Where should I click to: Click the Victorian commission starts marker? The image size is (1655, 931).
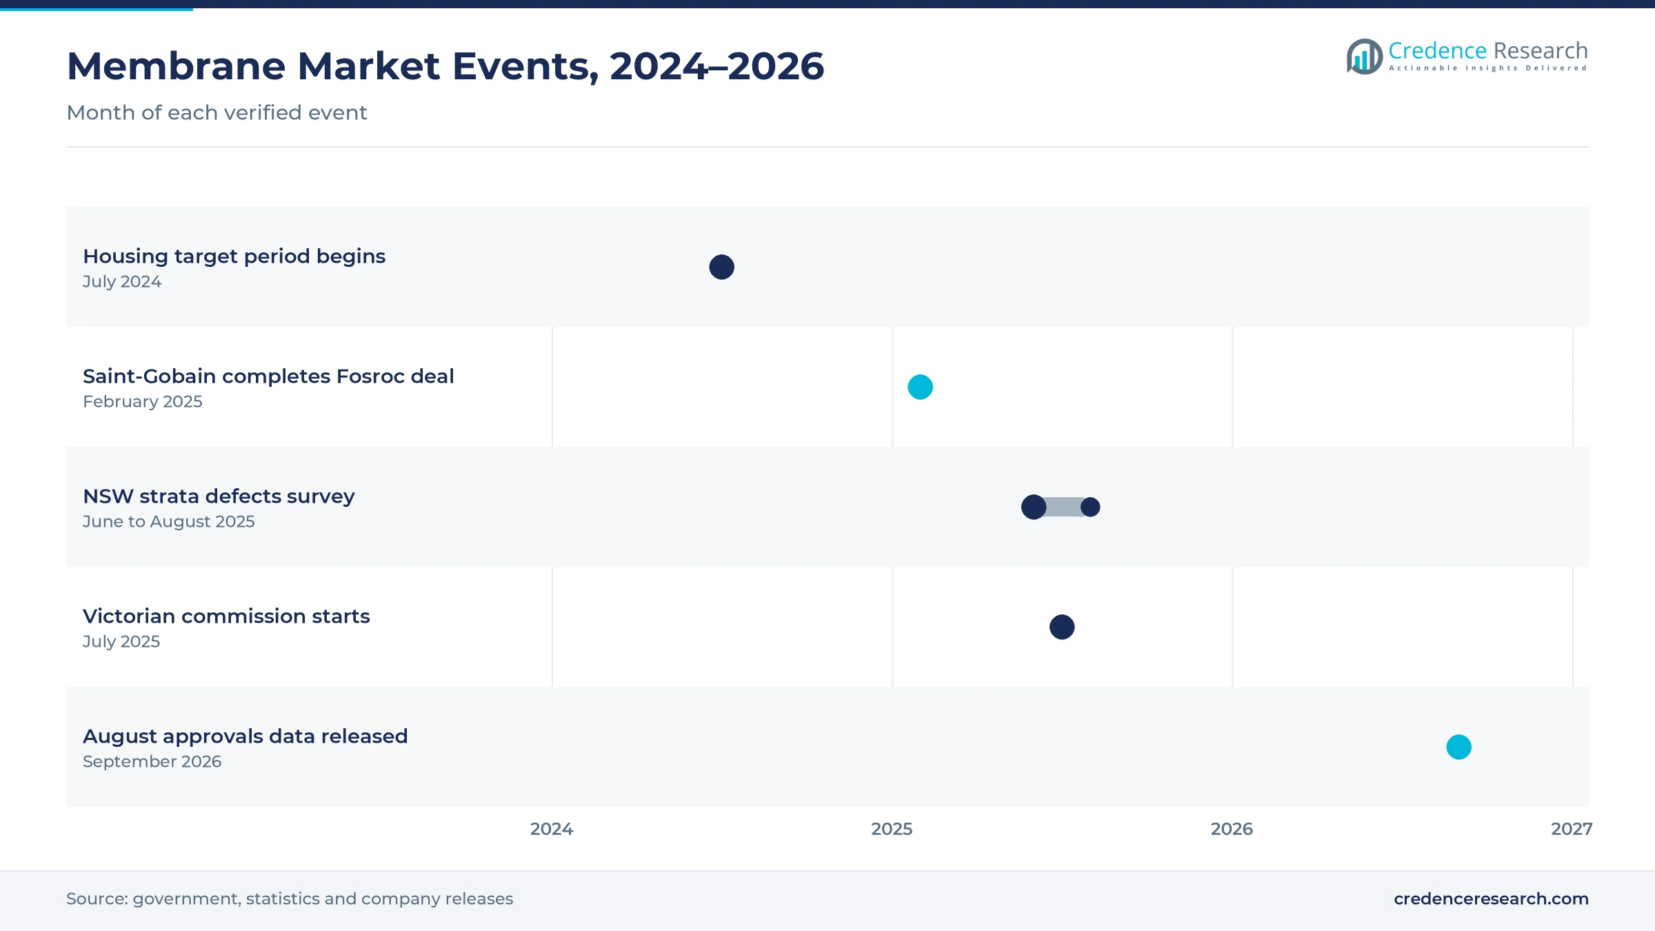tap(1062, 627)
